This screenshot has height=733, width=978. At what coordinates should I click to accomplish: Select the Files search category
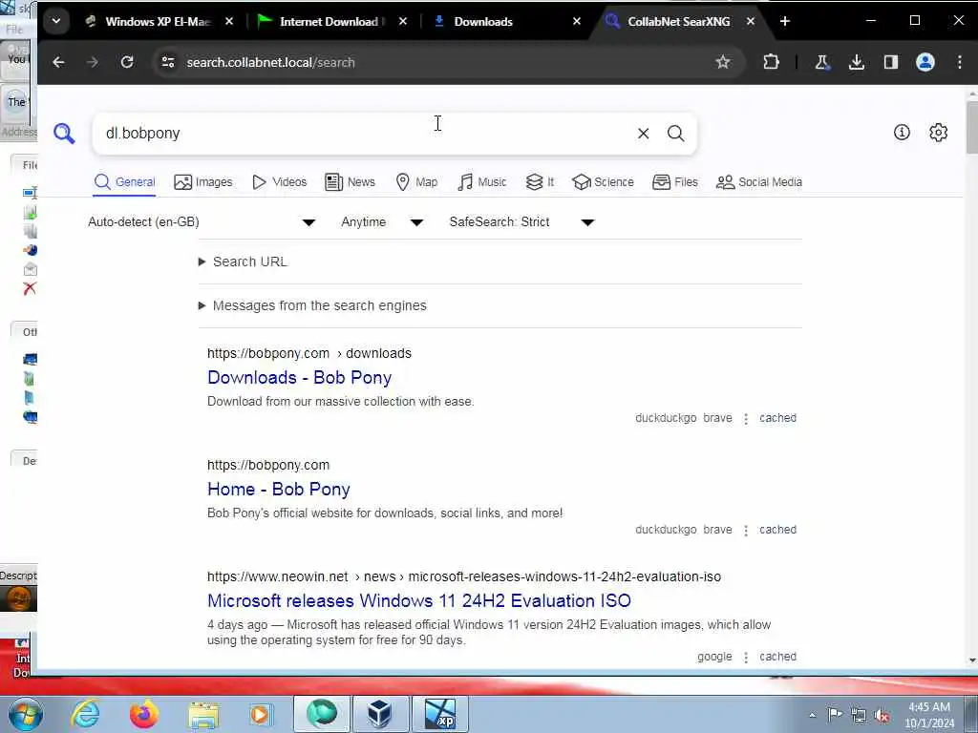675,182
